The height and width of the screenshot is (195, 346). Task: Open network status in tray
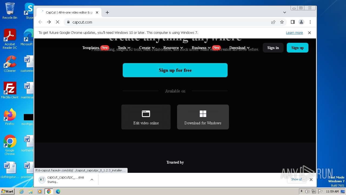314,191
